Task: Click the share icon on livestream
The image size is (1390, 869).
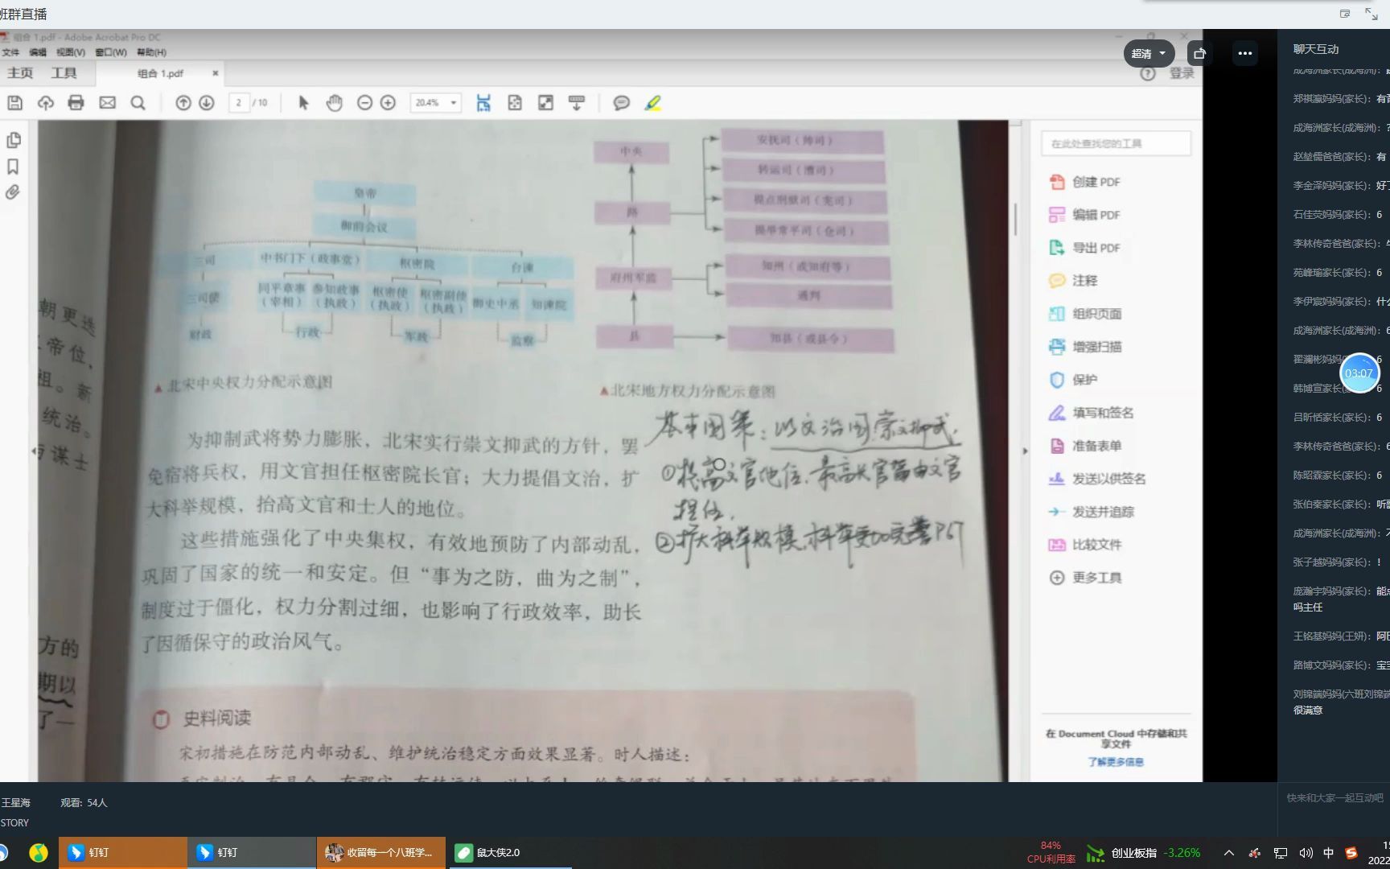Action: [x=1199, y=53]
